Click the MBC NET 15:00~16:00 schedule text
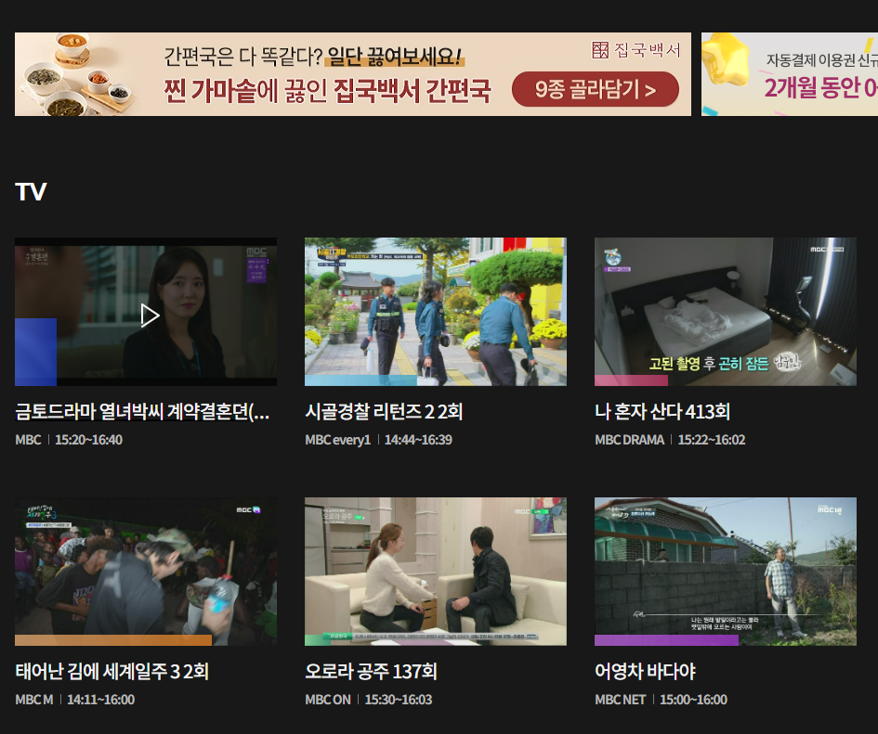The image size is (878, 734). [661, 700]
